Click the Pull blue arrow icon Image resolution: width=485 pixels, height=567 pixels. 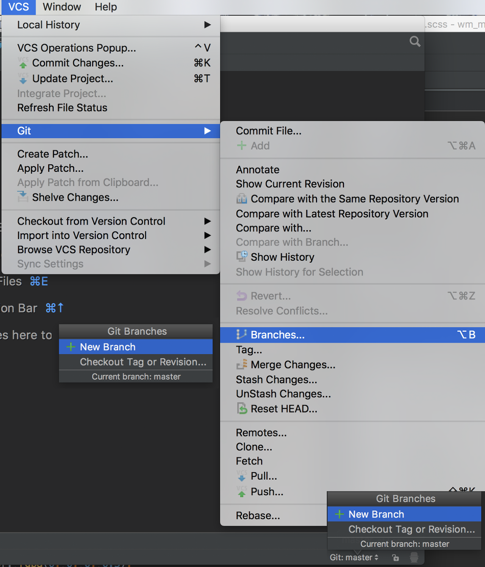(242, 476)
